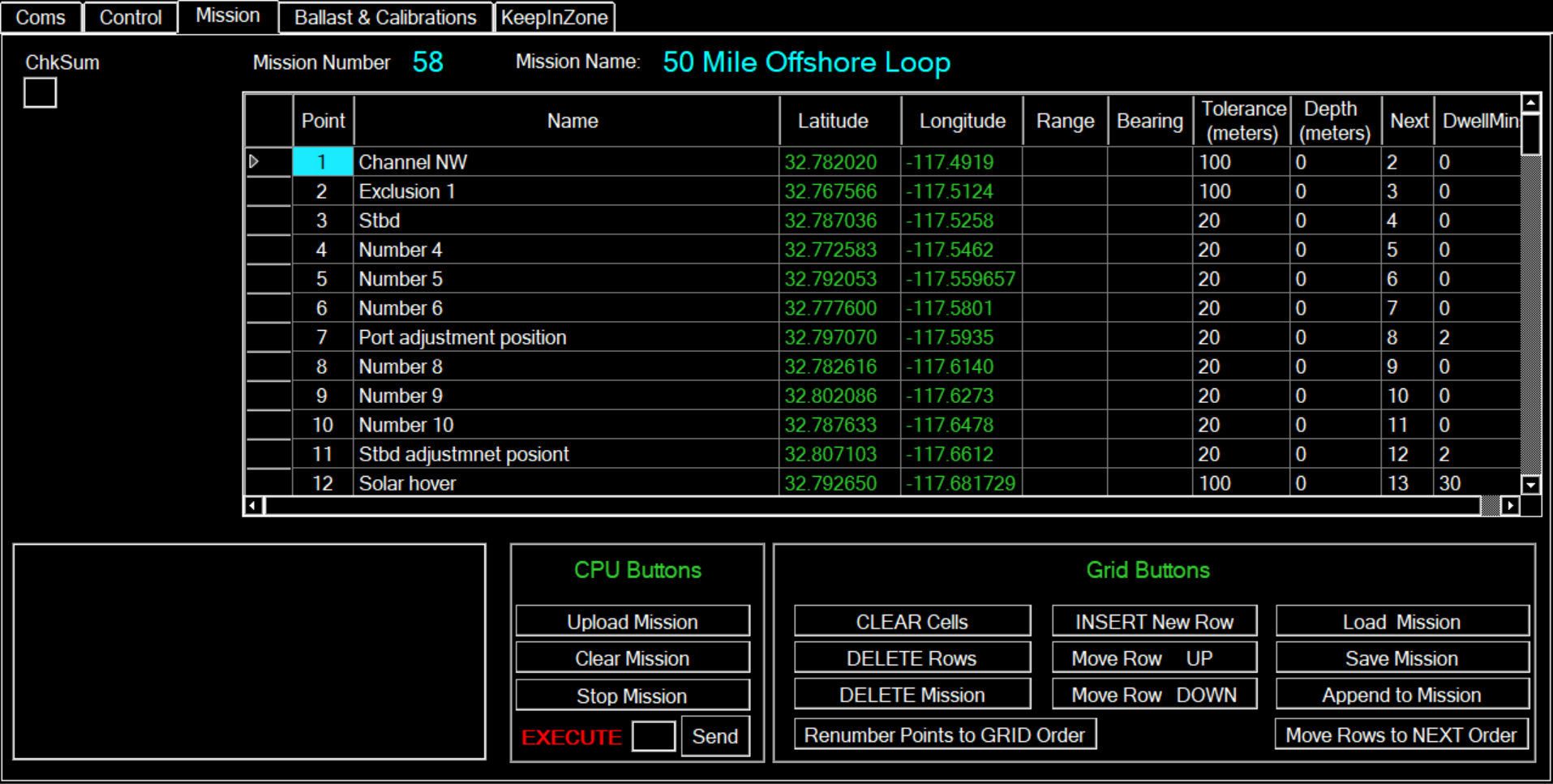Click INSERT New Row button
Screen dimensions: 1553x784
1153,622
